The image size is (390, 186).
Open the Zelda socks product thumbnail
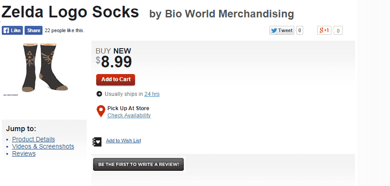(45, 67)
